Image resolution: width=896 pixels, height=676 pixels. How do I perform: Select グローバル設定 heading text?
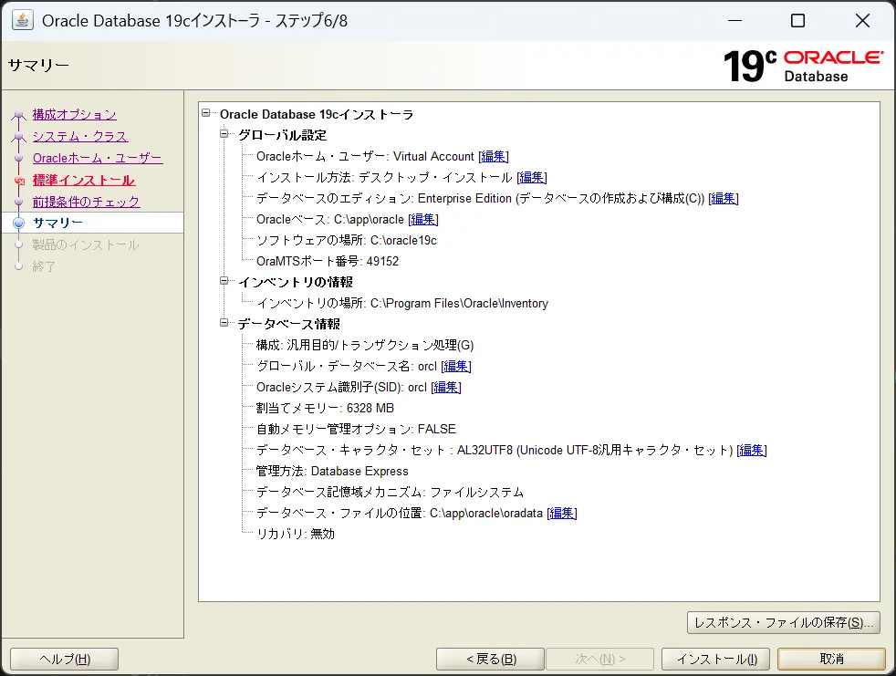[x=282, y=135]
